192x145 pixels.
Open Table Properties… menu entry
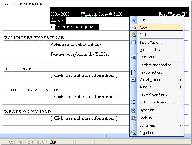tap(157, 94)
